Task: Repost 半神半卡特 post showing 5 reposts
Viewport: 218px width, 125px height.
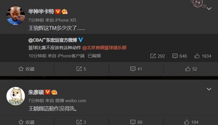Action: (81, 69)
